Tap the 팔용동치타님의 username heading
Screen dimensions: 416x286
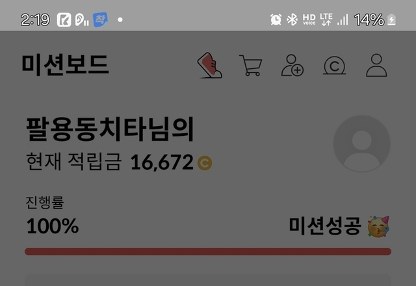point(110,130)
